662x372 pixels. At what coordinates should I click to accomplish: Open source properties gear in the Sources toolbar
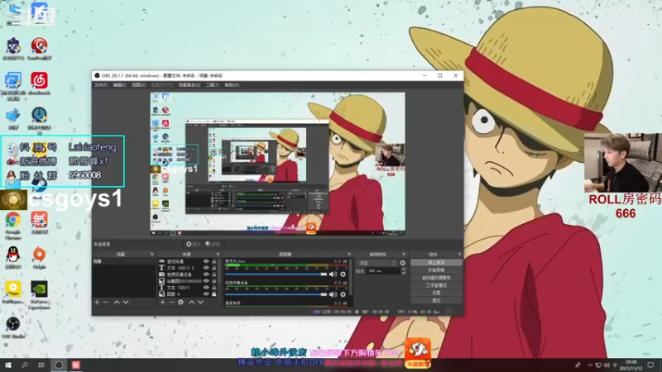tap(180, 303)
